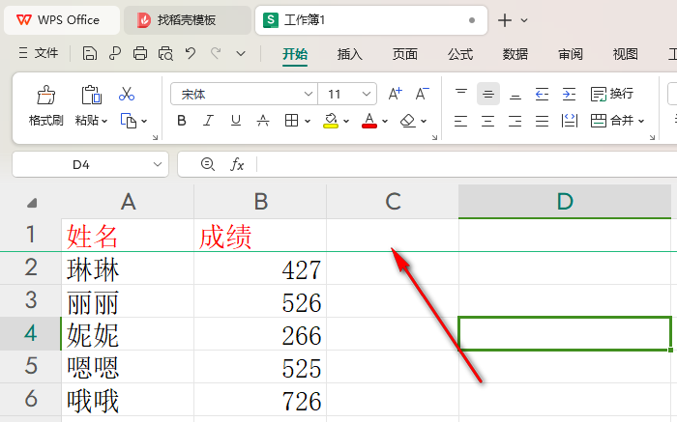Viewport: 677px width, 422px height.
Task: Toggle Bold formatting
Action: click(182, 121)
